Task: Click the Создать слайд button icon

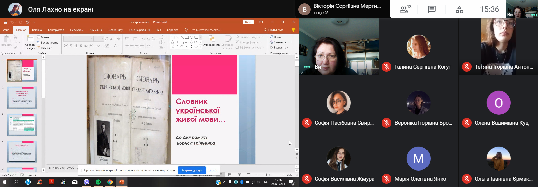Action: pyautogui.click(x=30, y=39)
